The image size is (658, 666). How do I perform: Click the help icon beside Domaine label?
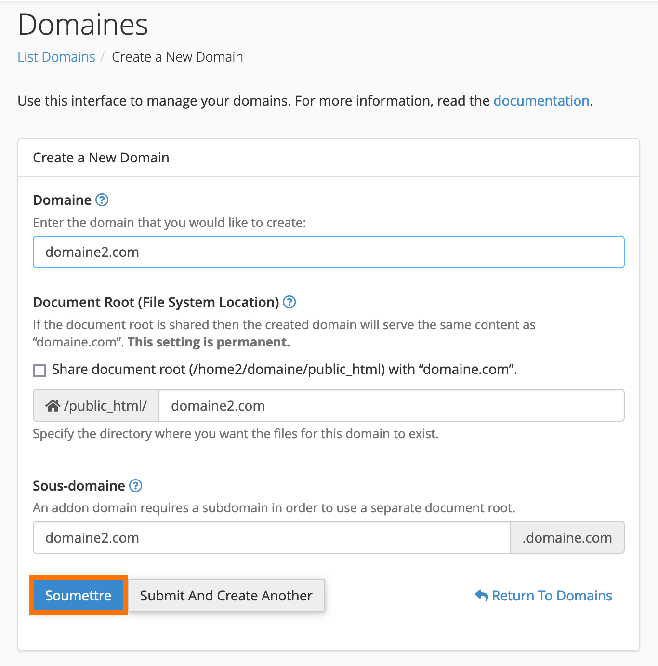click(x=102, y=200)
